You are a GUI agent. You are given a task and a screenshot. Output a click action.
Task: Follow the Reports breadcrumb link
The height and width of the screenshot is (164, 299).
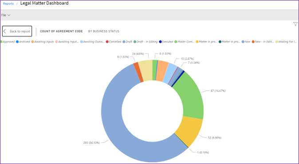click(8, 4)
